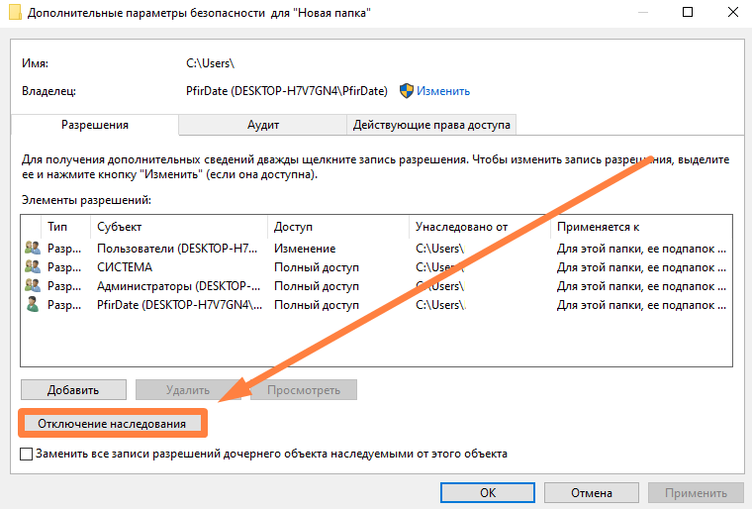
Task: Select the Разрешения tab
Action: click(x=95, y=125)
